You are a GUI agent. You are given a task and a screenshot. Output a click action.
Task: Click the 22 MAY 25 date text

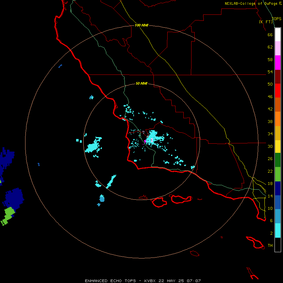point(171,281)
